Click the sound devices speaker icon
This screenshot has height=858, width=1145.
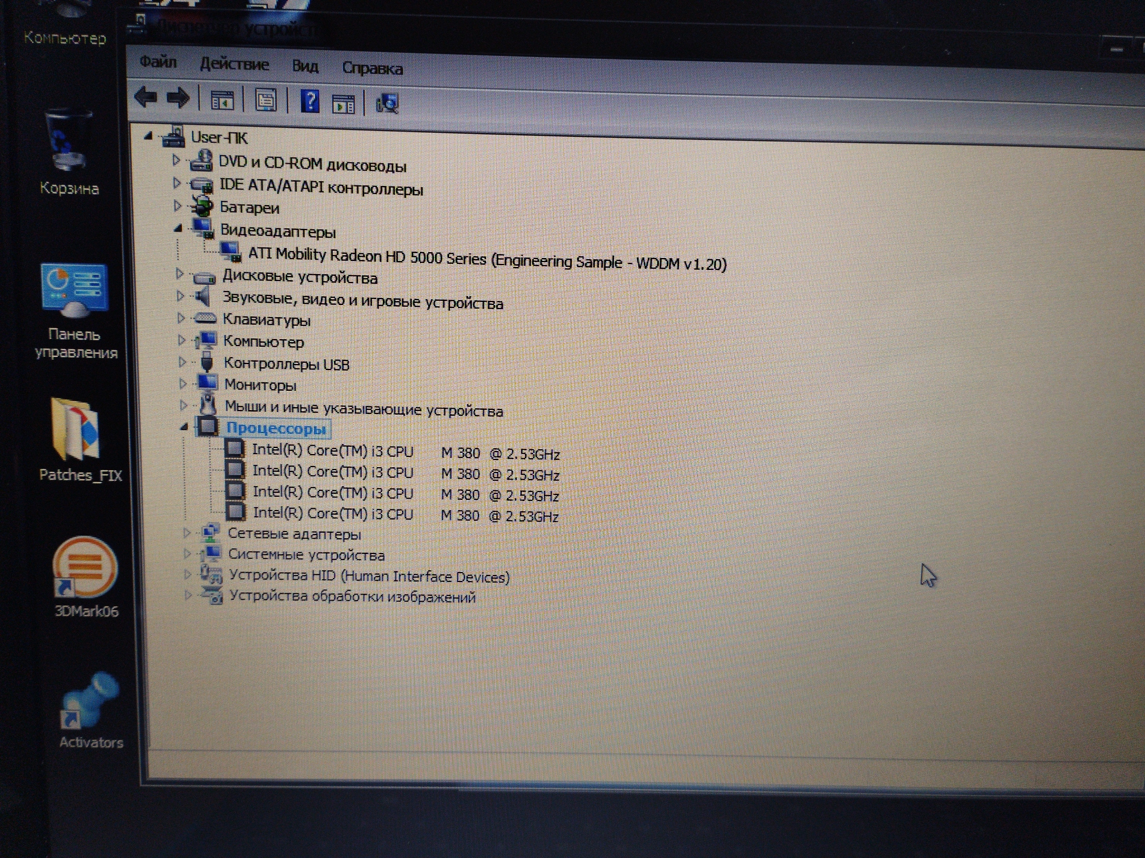click(204, 296)
